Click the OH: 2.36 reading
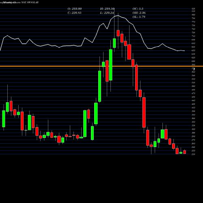Image resolution: width=203 pixels, height=203 pixels. click(x=139, y=13)
